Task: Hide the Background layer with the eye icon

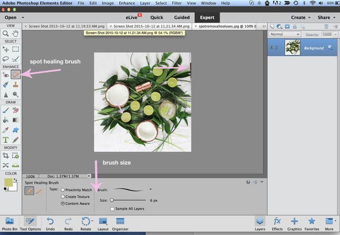Action: tap(271, 48)
